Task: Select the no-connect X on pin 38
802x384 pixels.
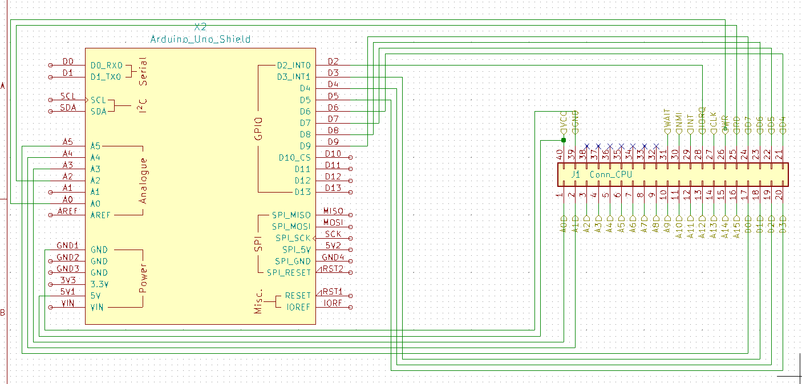Action: click(x=587, y=146)
